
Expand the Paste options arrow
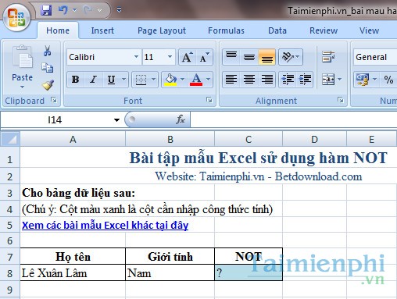coord(22,87)
